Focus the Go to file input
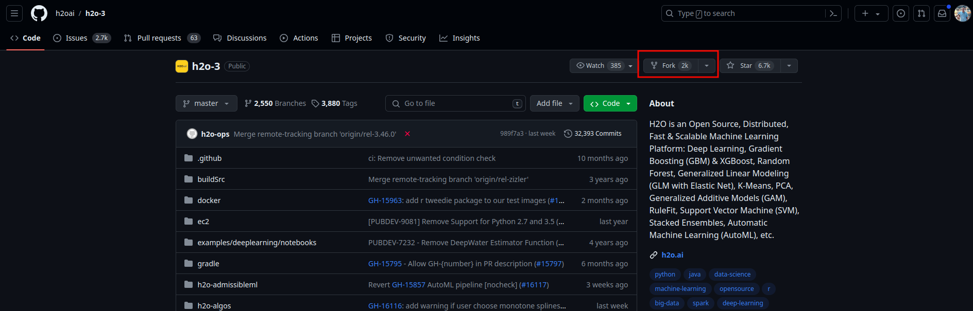This screenshot has width=973, height=311. 455,103
